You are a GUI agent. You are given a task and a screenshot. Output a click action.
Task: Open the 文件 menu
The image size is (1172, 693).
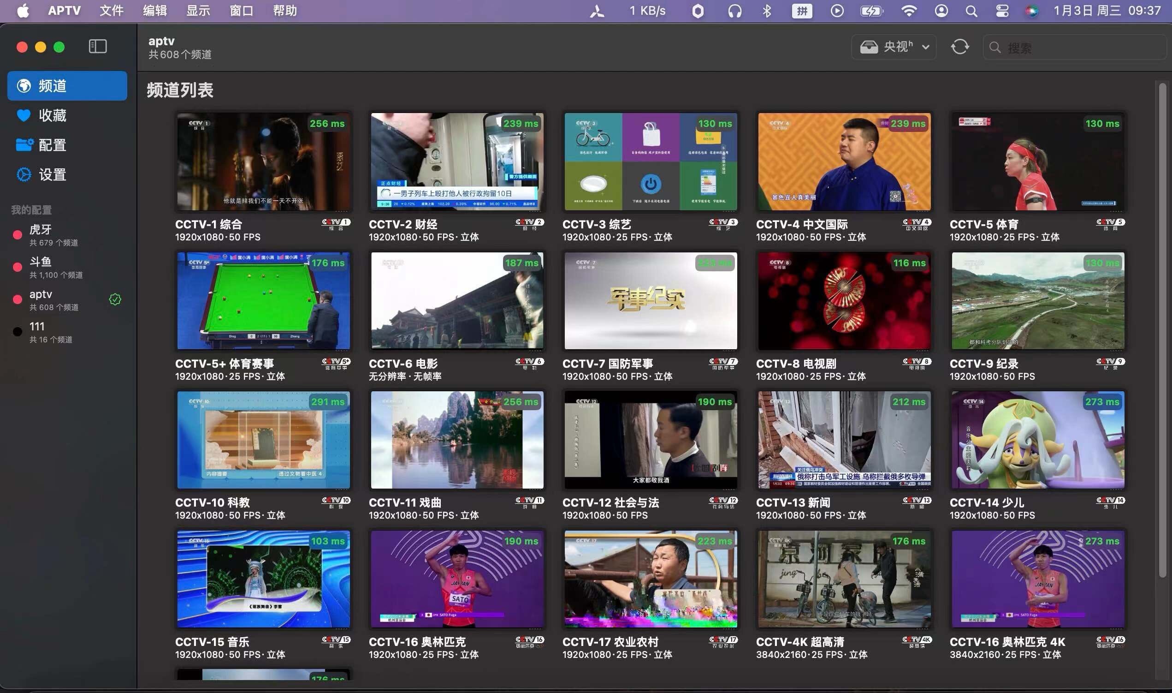click(112, 11)
